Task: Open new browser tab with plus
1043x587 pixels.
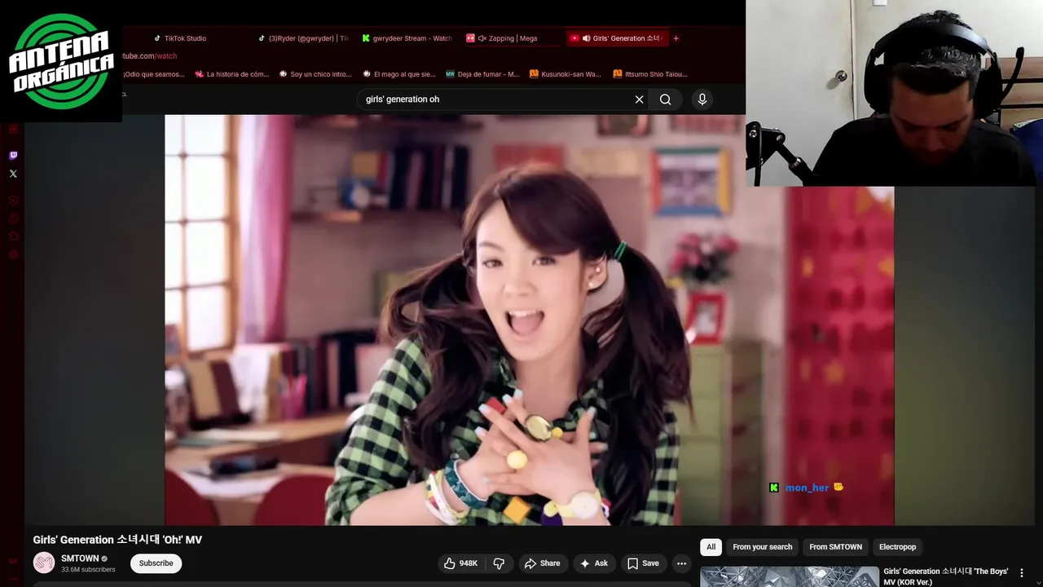Action: (x=676, y=38)
